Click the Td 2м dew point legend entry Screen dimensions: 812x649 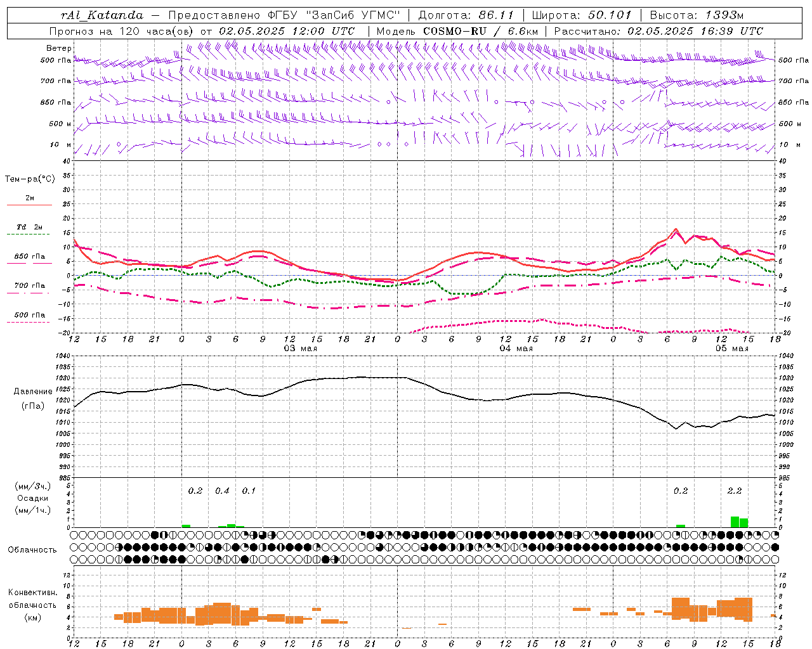[30, 227]
